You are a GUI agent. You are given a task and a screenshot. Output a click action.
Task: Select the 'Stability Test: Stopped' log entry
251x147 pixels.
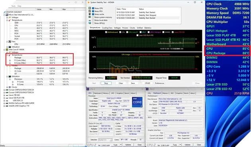pyautogui.click(x=148, y=15)
